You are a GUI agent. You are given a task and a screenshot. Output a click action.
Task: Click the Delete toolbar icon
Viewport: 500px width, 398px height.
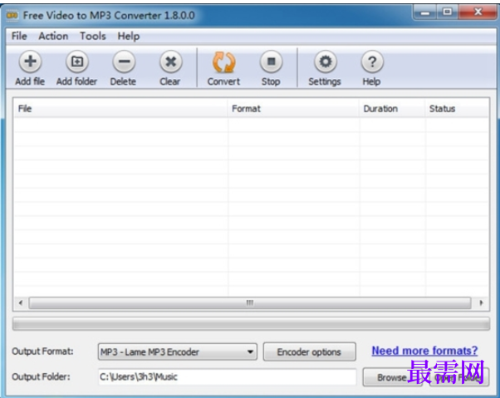[x=124, y=61]
